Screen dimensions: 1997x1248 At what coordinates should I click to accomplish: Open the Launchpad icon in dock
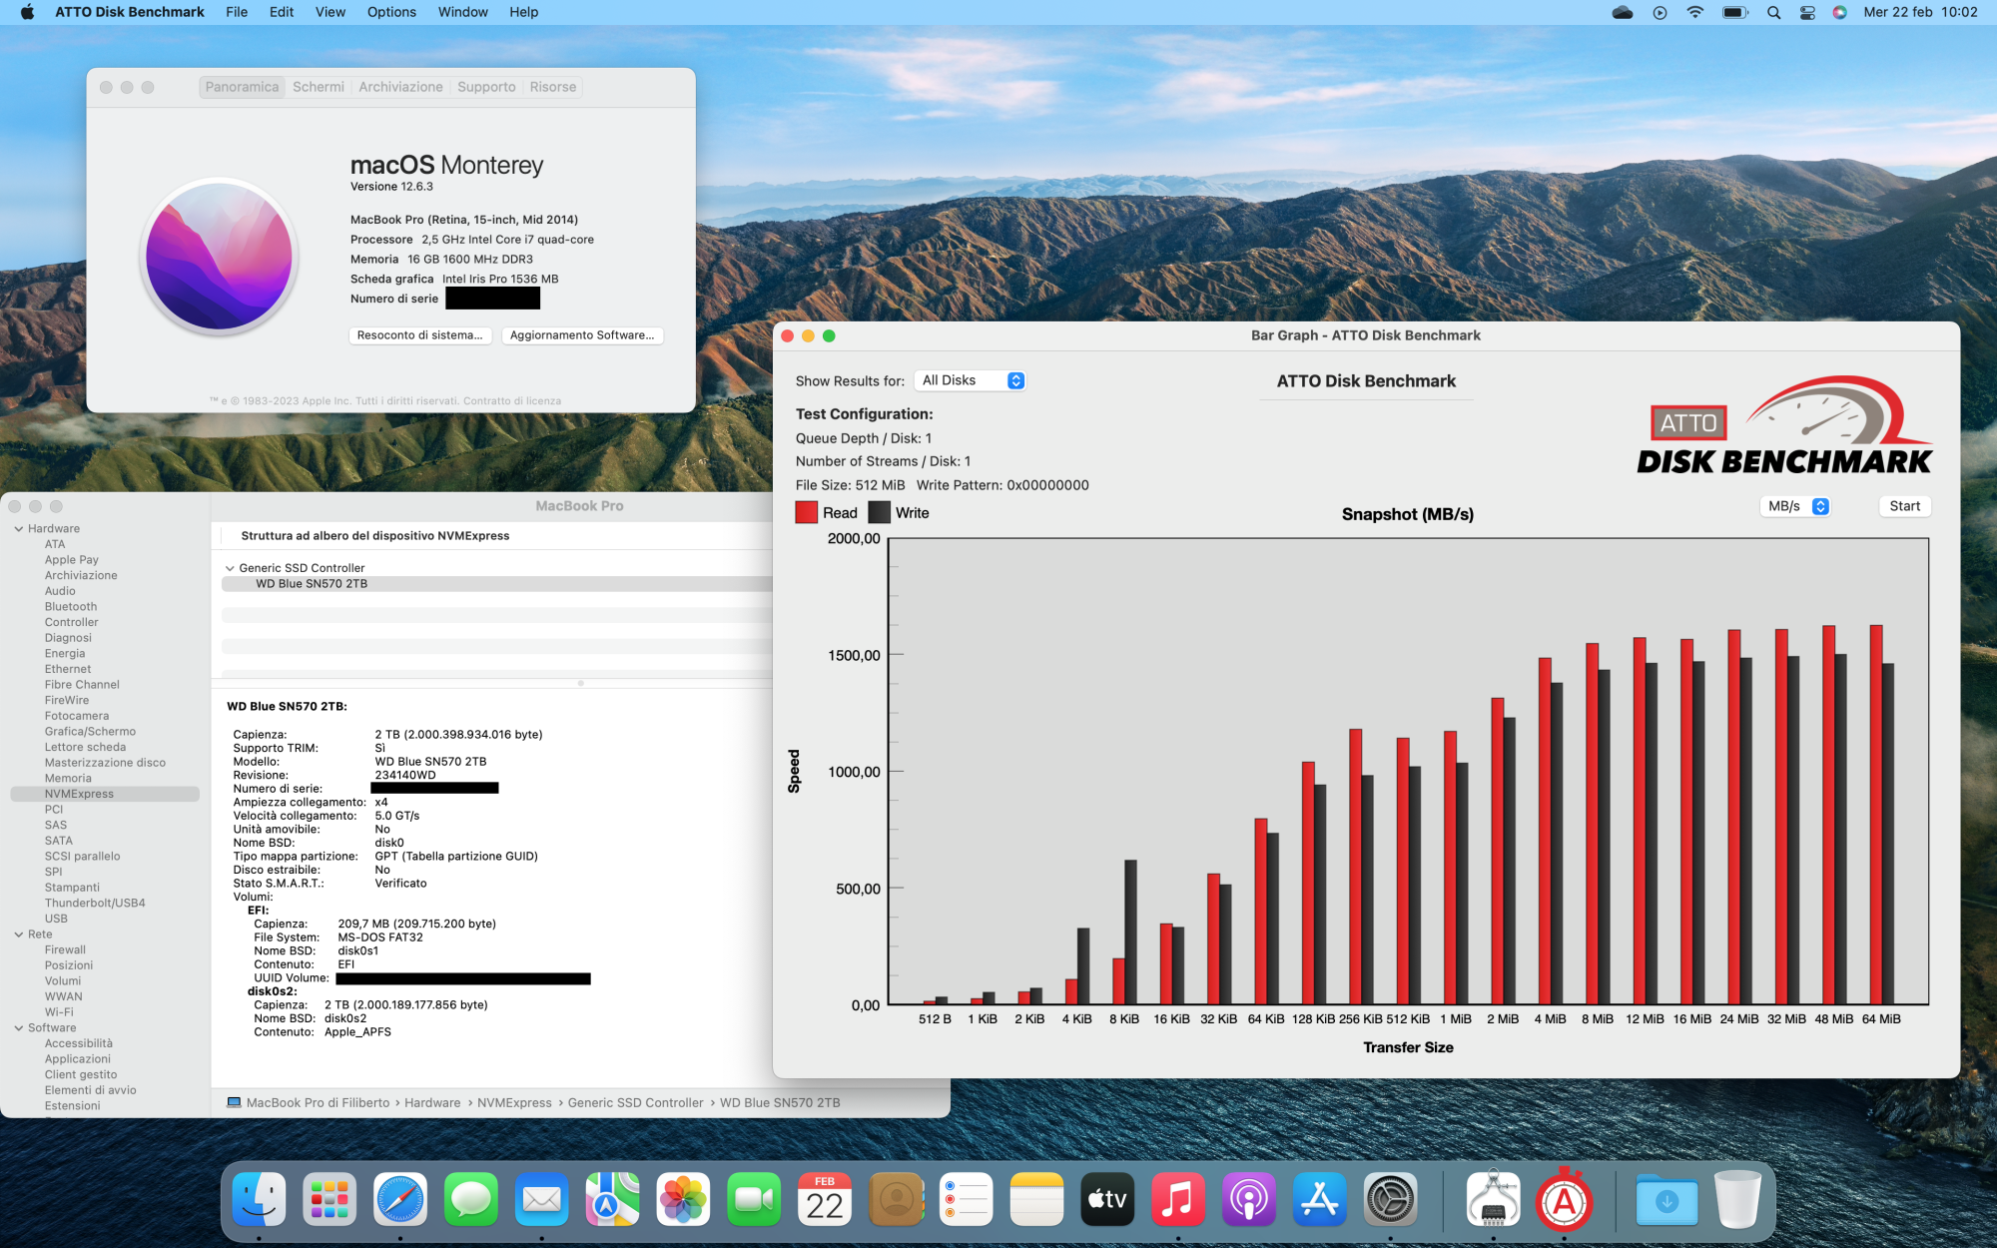click(x=330, y=1199)
